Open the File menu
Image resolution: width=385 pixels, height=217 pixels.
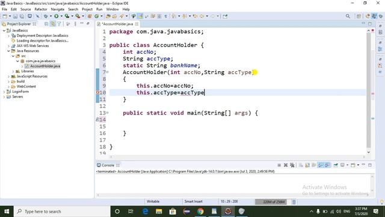(x=4, y=10)
